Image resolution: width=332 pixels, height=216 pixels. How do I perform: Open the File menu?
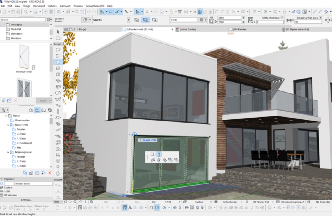(x=3, y=6)
